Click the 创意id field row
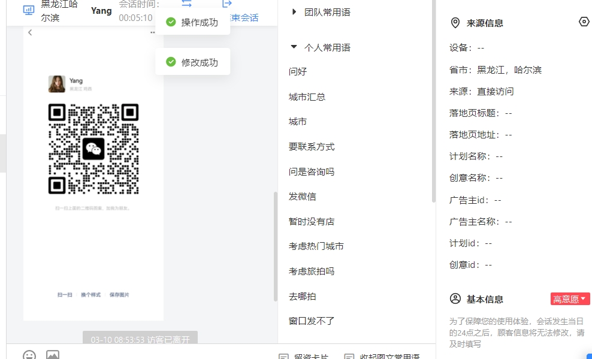Screen dimensions: 592x359 pos(471,265)
